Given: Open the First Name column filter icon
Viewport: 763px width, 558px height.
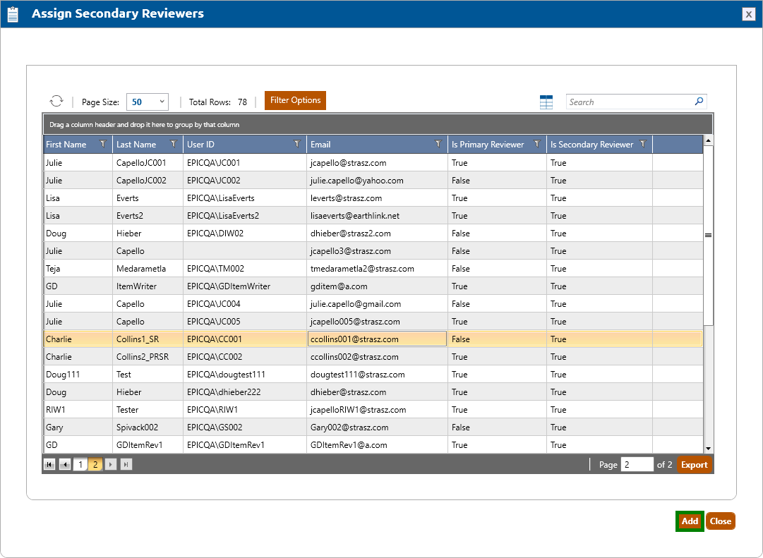Looking at the screenshot, I should click(103, 144).
